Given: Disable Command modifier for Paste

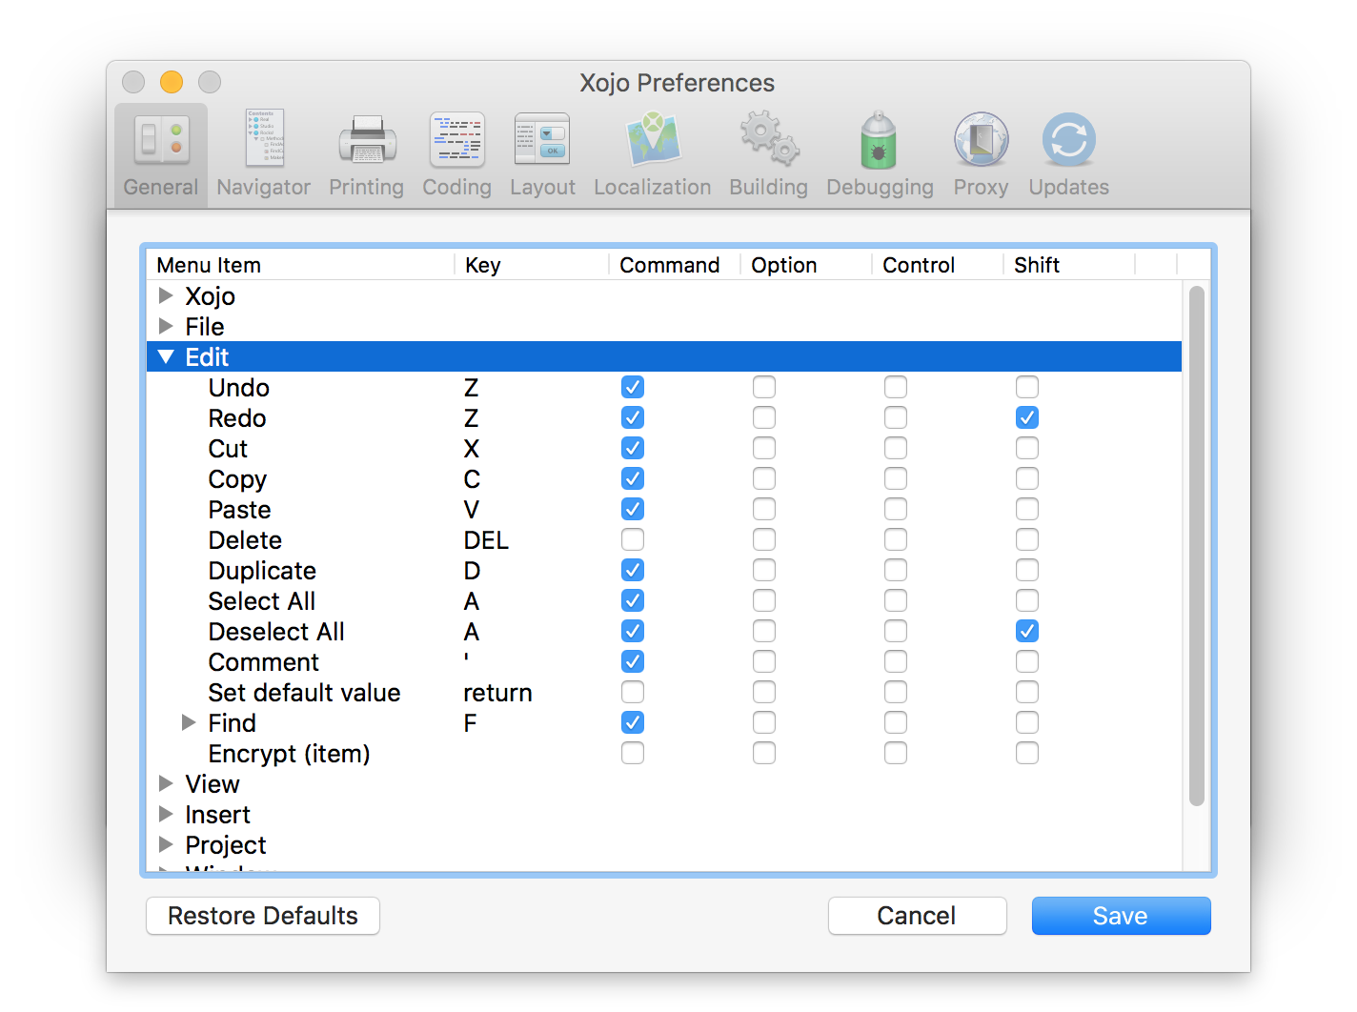Looking at the screenshot, I should point(633,509).
